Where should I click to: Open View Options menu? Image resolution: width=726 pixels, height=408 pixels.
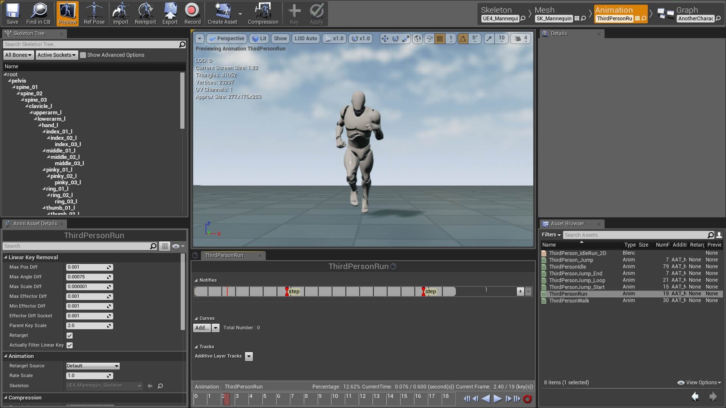(x=700, y=383)
